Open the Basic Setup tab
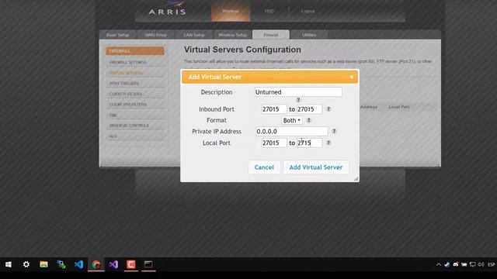This screenshot has width=497, height=279. coord(117,35)
